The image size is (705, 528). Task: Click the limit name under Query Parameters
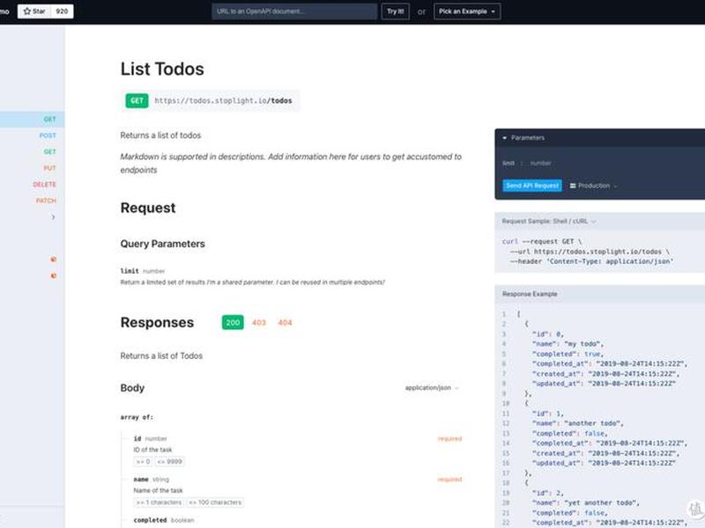click(130, 271)
